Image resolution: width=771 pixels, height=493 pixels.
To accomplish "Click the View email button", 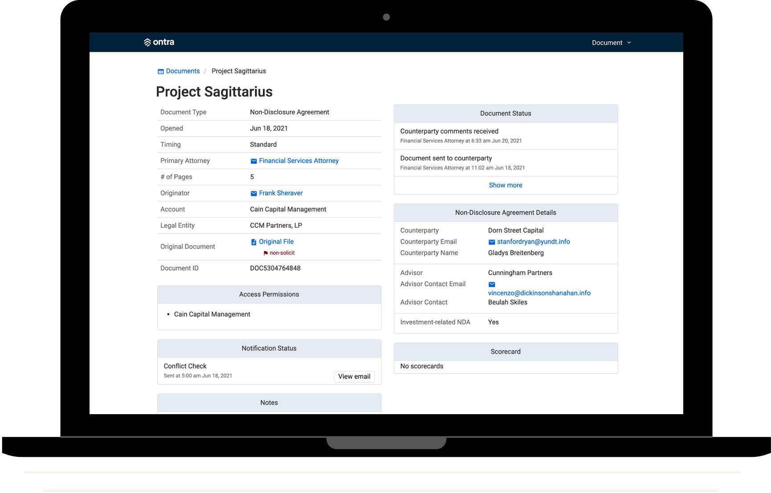I will 354,377.
